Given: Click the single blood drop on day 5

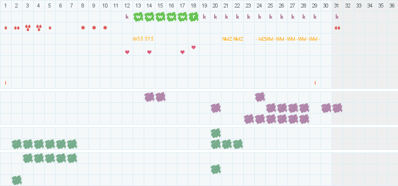Looking at the screenshot, I should coord(50,28).
